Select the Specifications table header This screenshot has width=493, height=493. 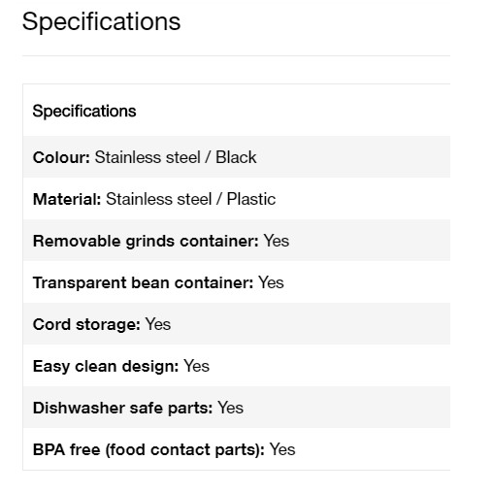point(84,112)
